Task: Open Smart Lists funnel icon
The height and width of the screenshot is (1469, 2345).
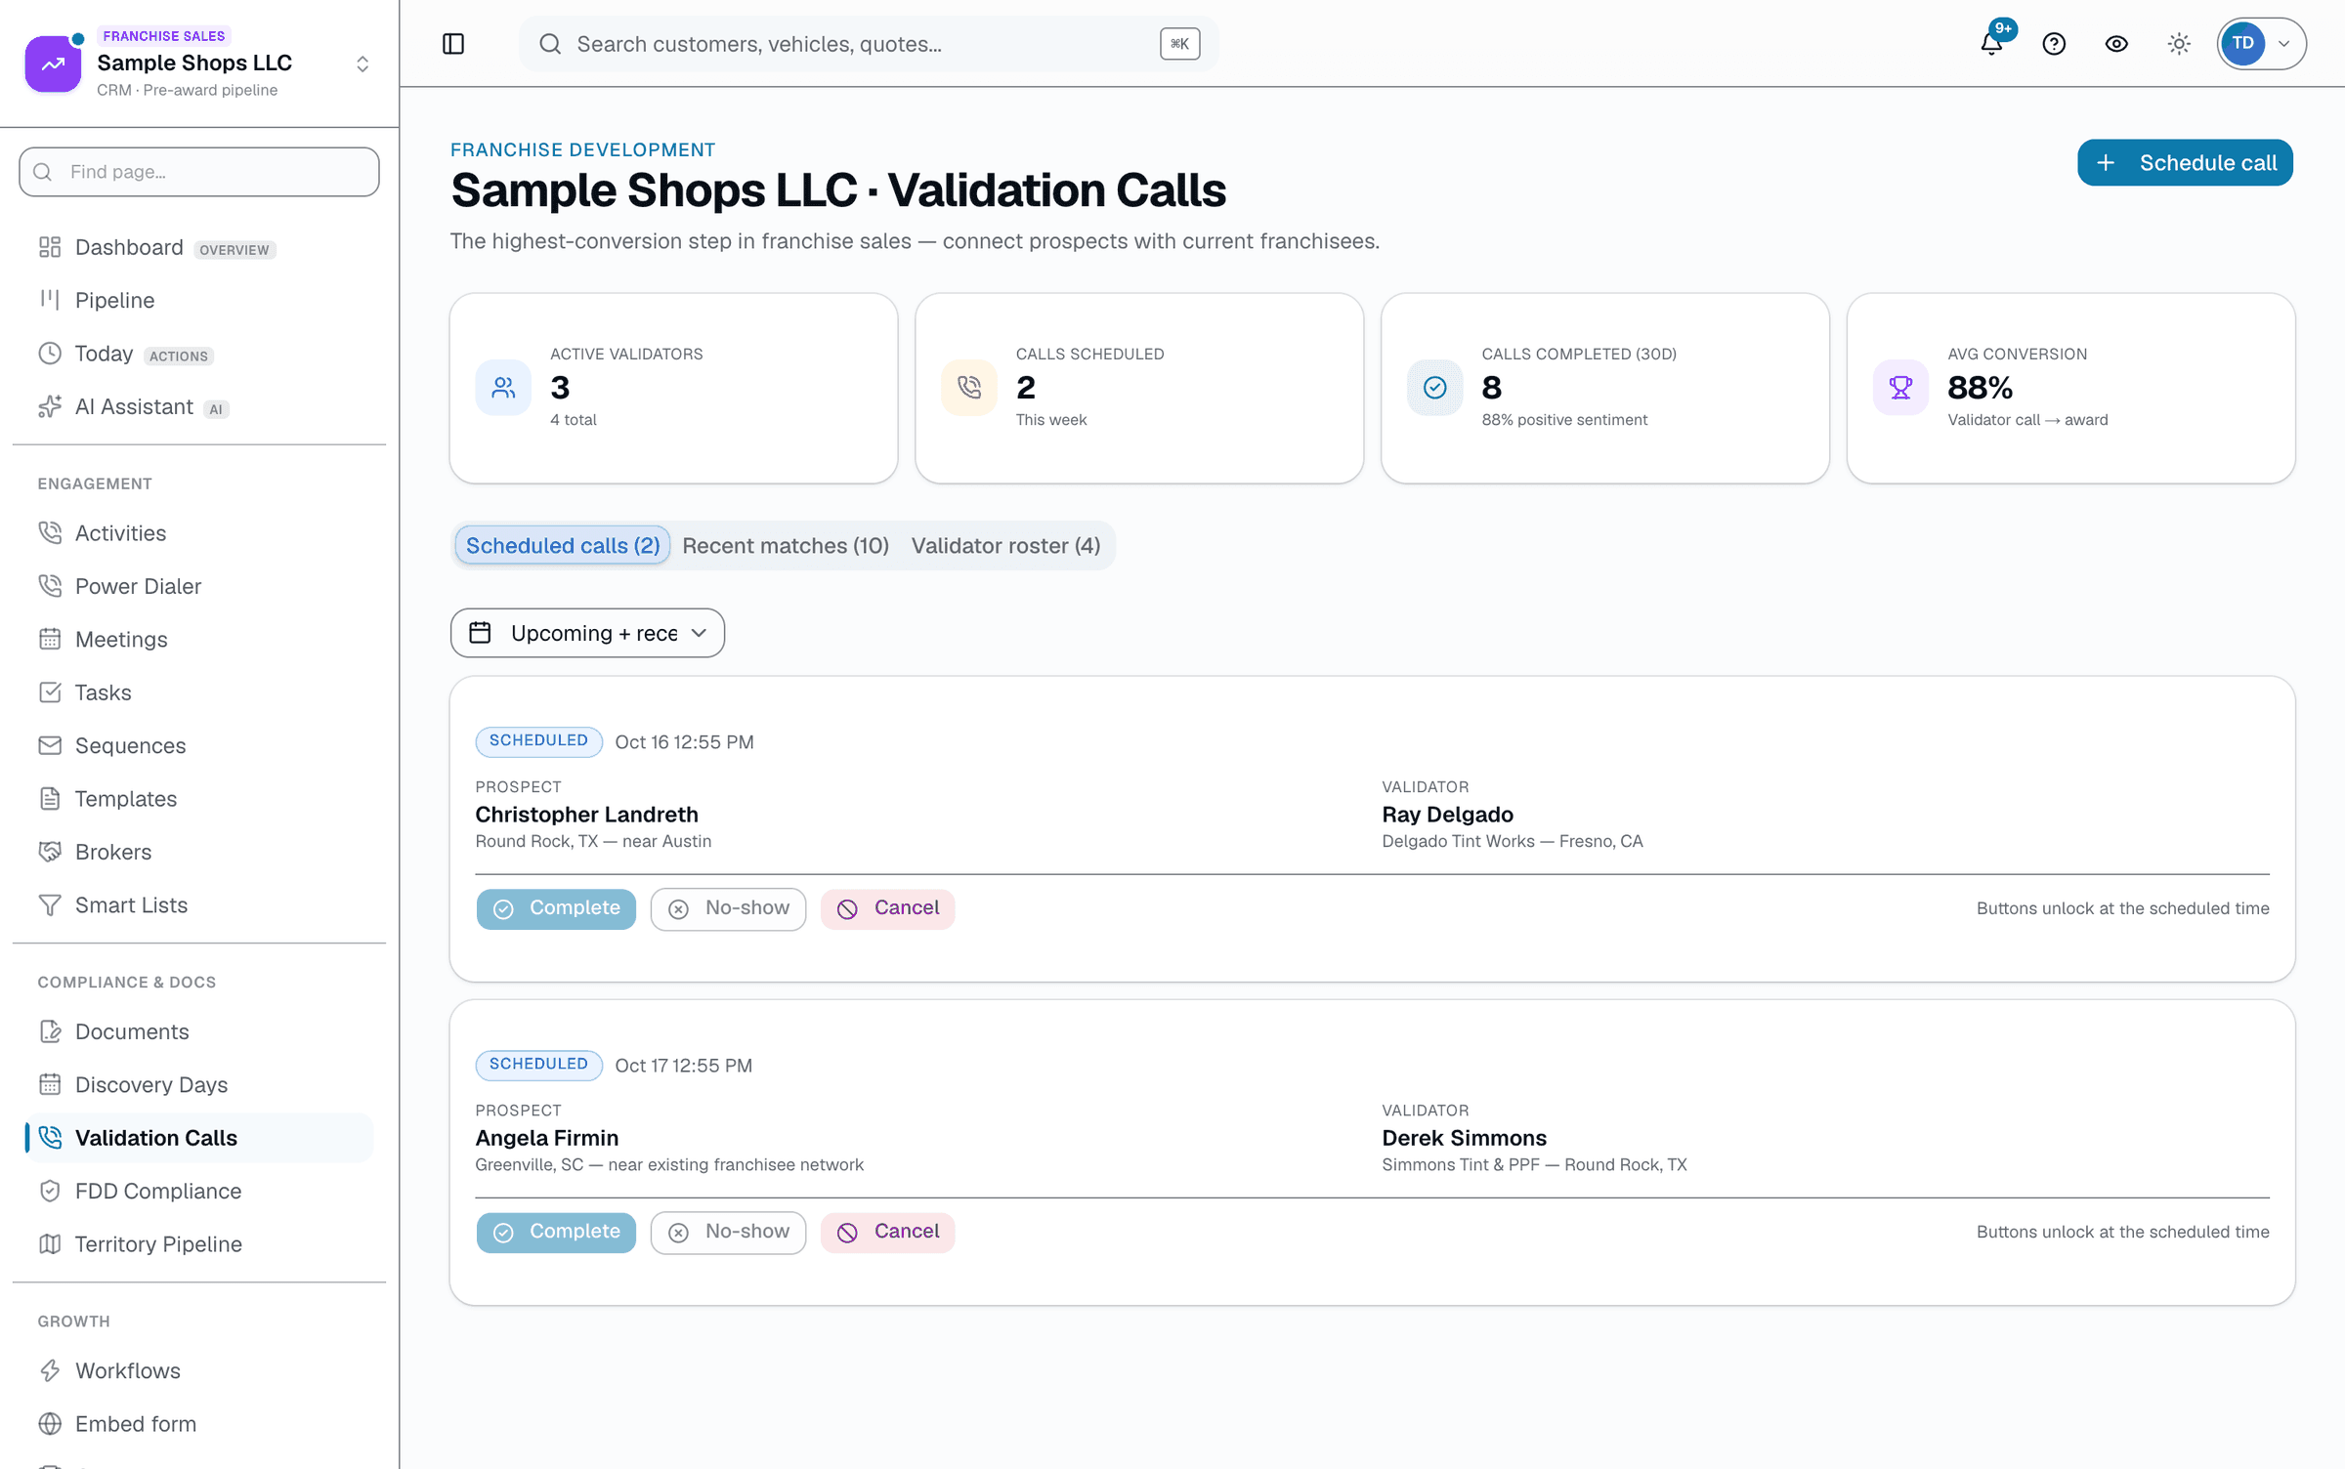Action: click(x=50, y=905)
